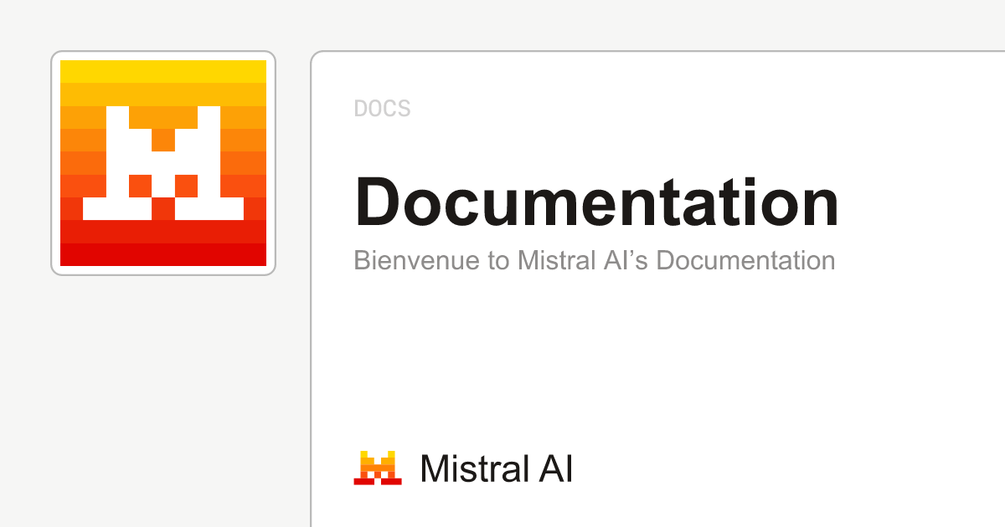The image size is (1005, 527).
Task: Click the small Mistral logo beside brand name
Action: (x=378, y=468)
